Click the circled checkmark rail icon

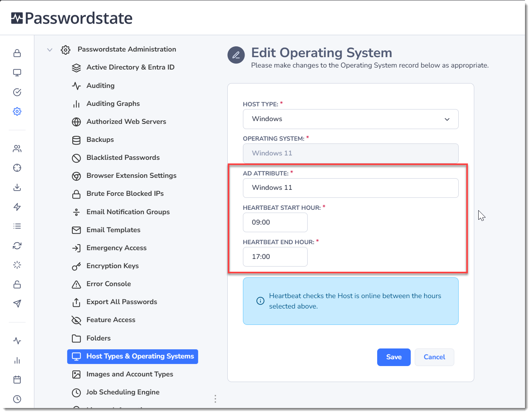tap(17, 92)
